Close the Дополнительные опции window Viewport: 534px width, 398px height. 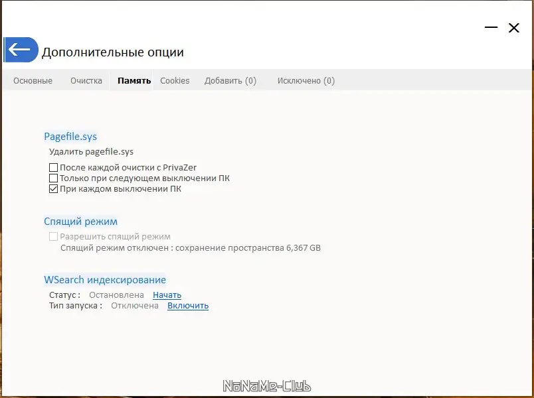tap(514, 28)
